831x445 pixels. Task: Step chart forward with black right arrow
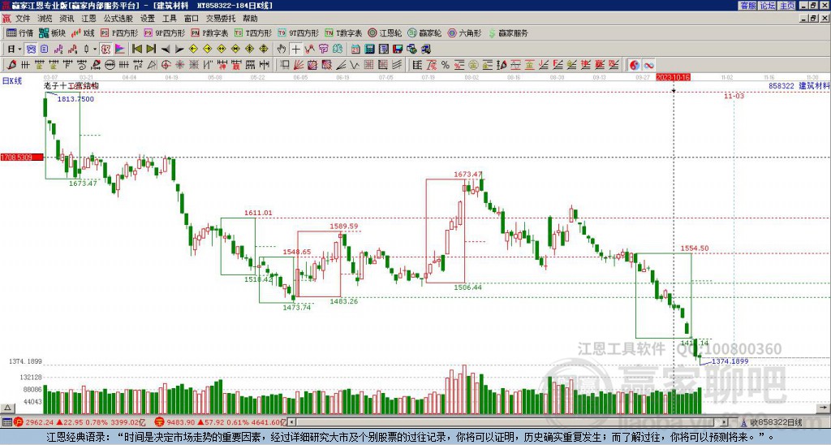(179, 50)
